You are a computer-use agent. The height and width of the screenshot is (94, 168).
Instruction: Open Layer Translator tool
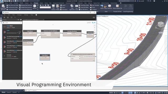click(95, 5)
